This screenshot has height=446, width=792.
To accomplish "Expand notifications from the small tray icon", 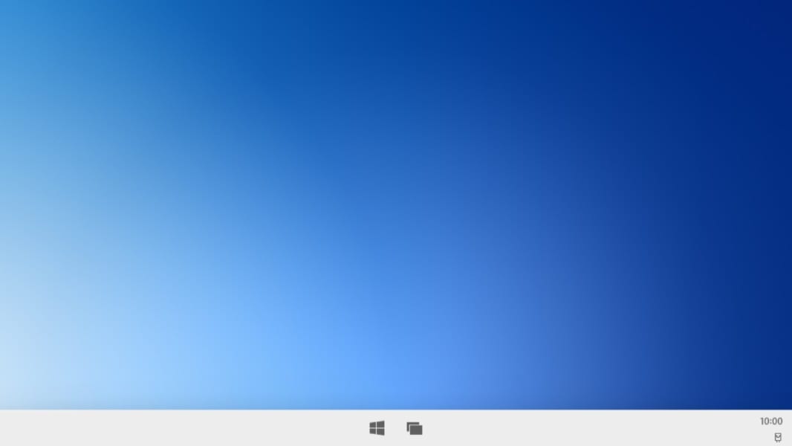I will point(778,438).
